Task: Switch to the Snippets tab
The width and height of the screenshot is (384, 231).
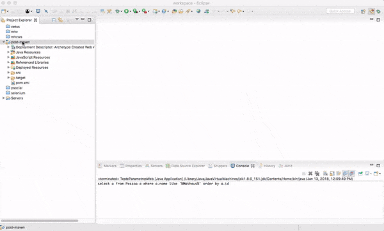Action: point(218,166)
